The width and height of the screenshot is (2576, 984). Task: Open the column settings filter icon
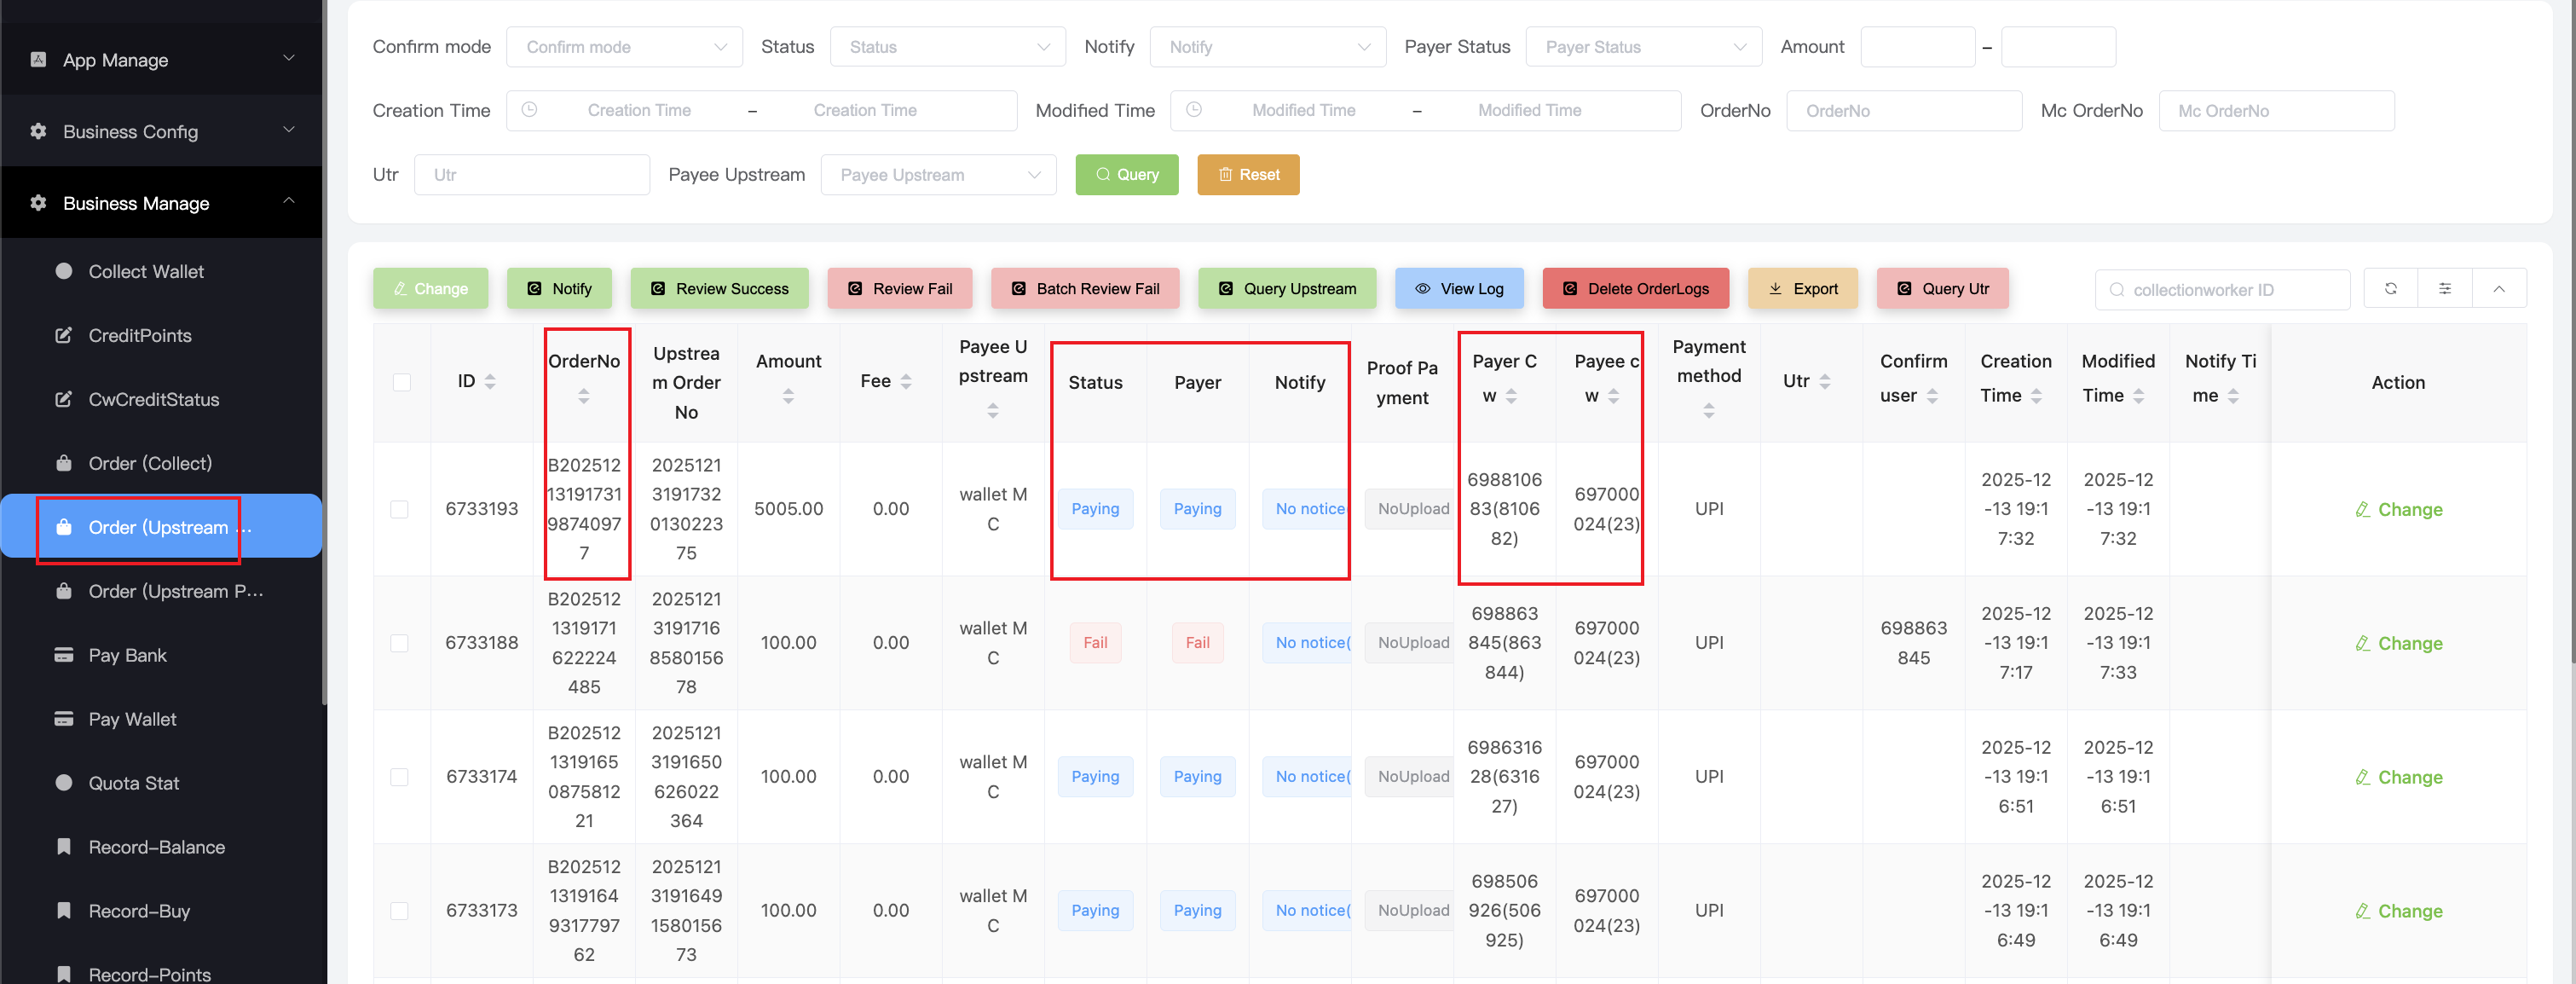click(2444, 289)
